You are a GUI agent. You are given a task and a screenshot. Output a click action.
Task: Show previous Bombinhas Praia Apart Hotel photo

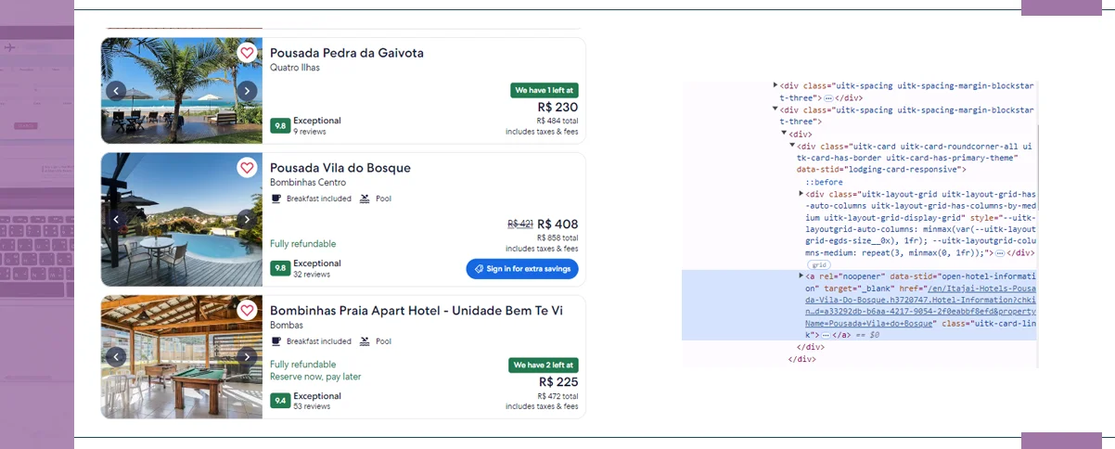point(116,356)
